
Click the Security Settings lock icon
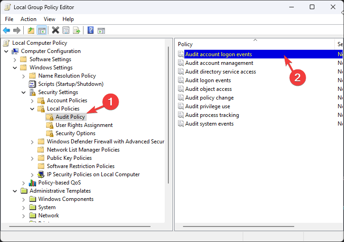(32, 92)
